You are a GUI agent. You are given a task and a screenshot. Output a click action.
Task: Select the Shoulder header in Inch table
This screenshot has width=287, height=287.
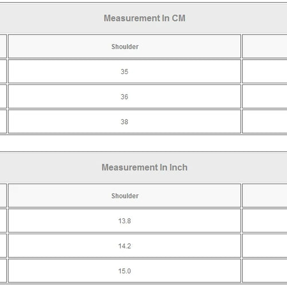[x=125, y=196]
